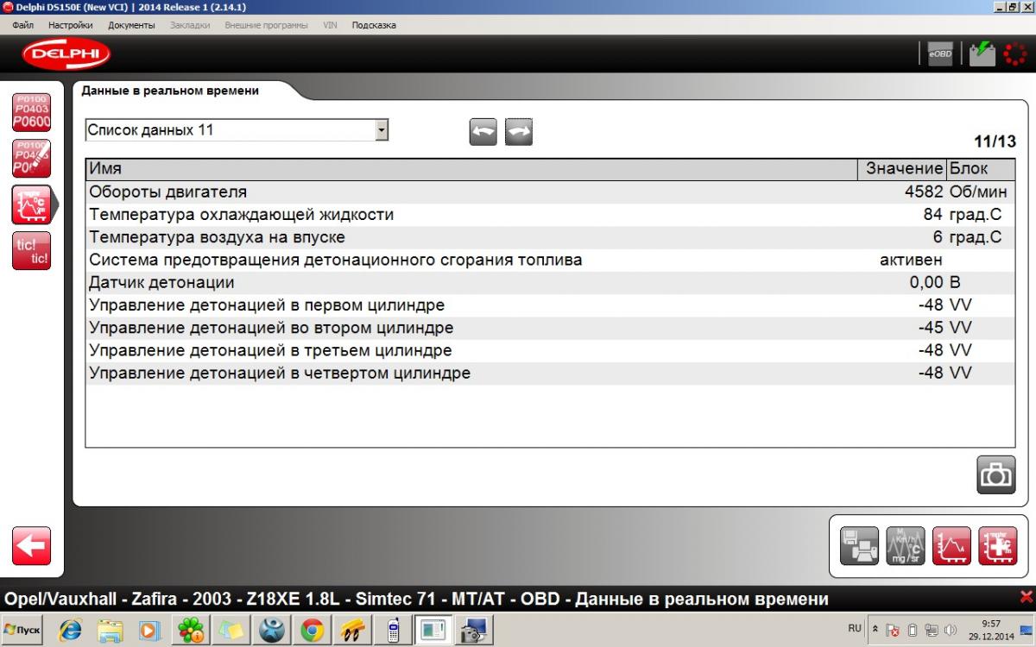Go to next data list with right arrow
The height and width of the screenshot is (647, 1036).
[x=519, y=131]
